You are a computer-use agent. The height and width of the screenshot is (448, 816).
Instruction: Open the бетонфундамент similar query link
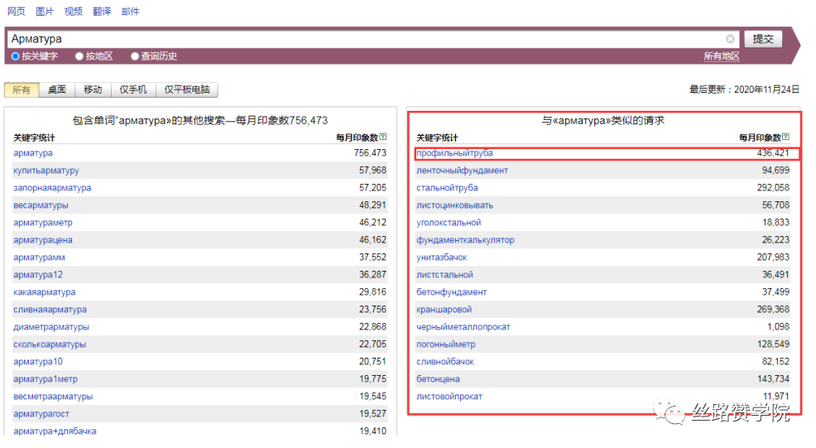[x=452, y=292]
